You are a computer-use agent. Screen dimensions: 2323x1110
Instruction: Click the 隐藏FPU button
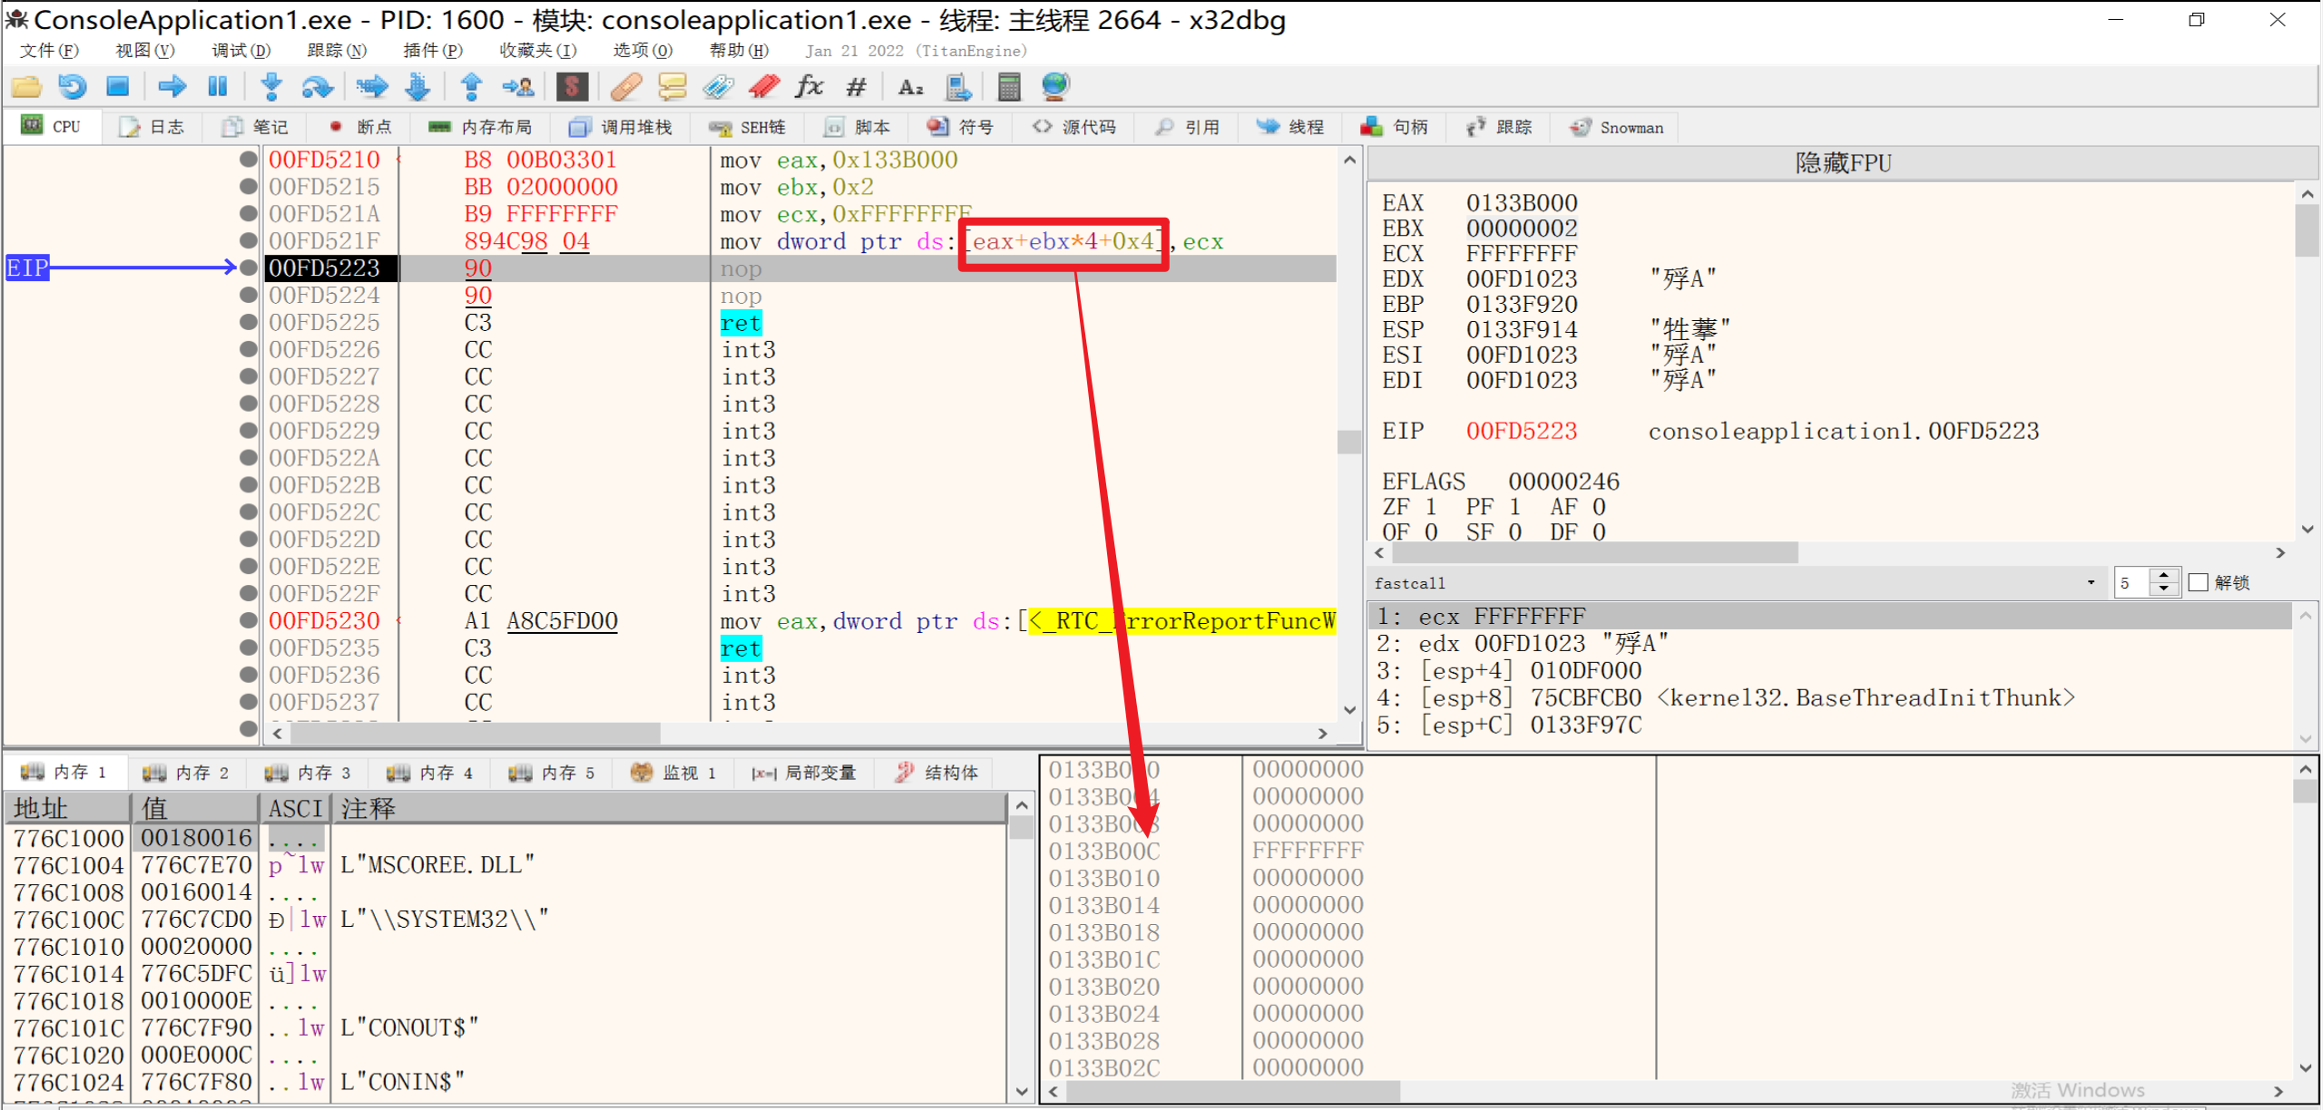(x=1842, y=163)
